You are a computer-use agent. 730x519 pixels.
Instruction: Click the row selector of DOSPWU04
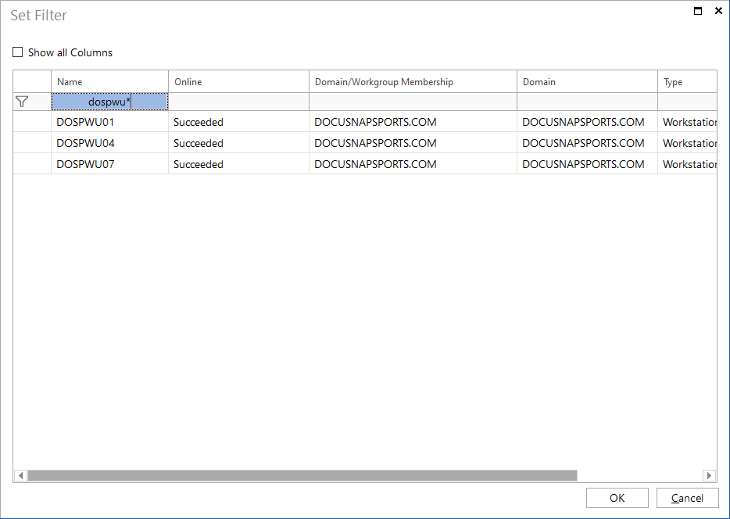click(x=32, y=143)
